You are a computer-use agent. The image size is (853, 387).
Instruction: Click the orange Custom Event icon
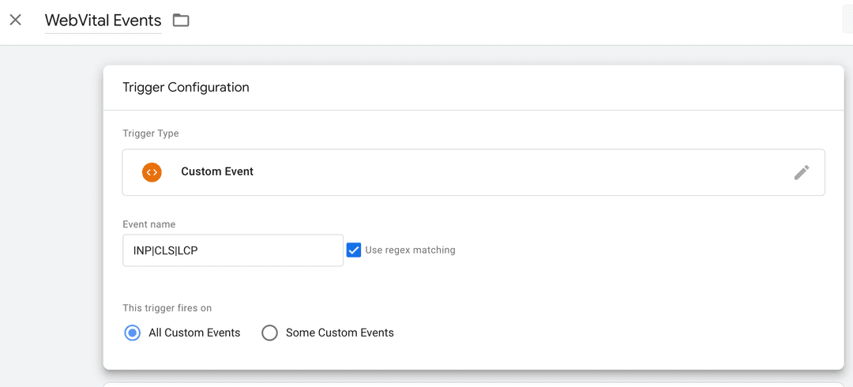point(152,172)
